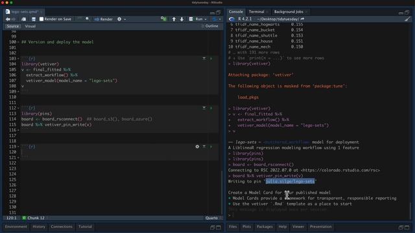Viewport: 415px width, 233px height.
Task: Open colorado.rstudio.com/rsc link in console
Action: (340, 170)
